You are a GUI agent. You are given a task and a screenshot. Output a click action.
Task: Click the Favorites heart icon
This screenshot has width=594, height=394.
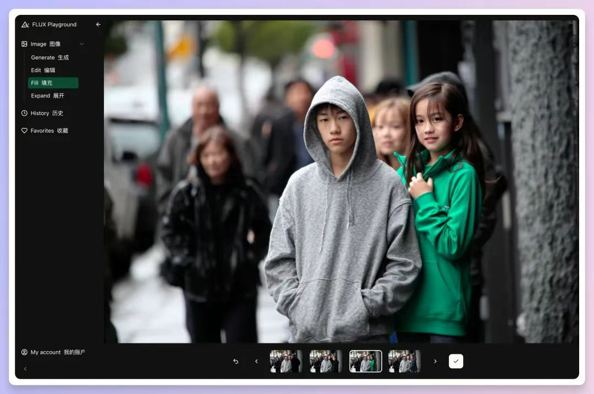[24, 131]
